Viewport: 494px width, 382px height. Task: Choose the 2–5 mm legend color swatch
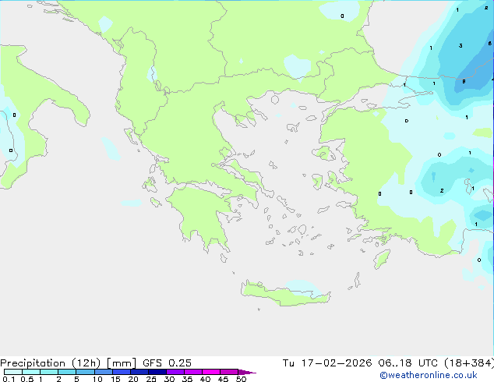(x=67, y=372)
